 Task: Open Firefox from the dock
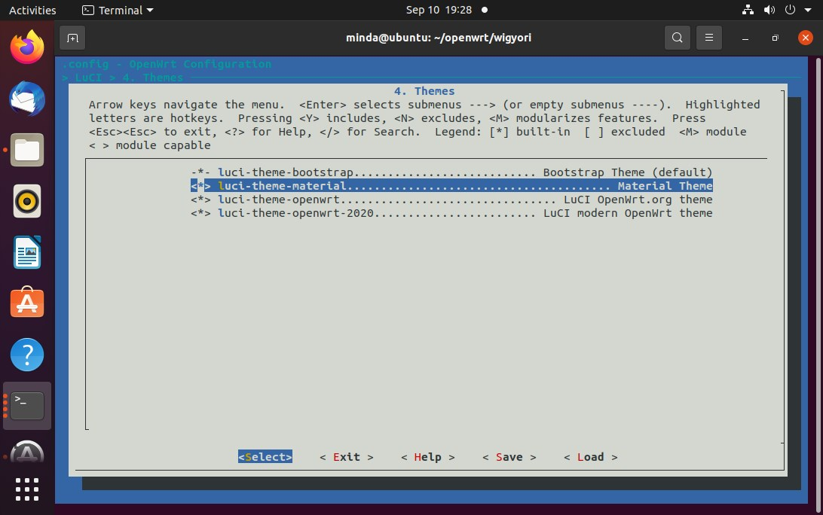27,47
